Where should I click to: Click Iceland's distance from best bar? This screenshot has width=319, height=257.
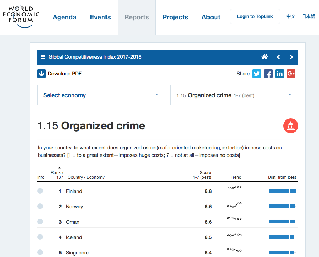(283, 237)
